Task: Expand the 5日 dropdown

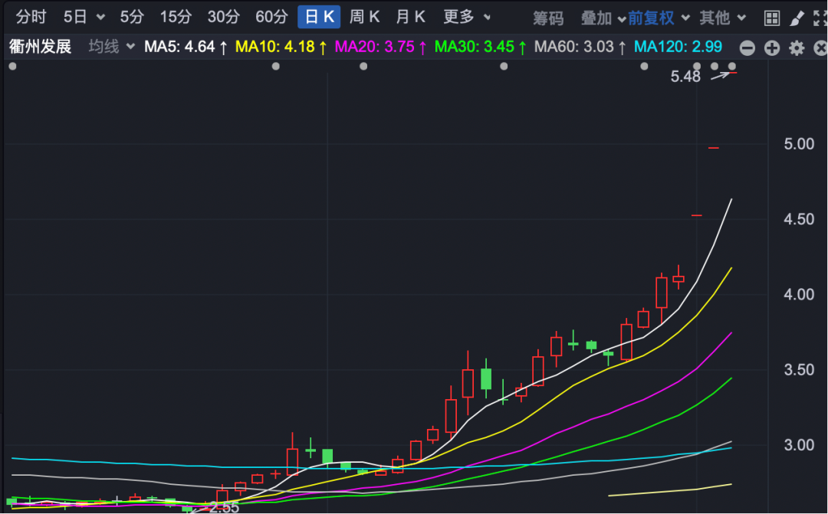Action: tap(84, 17)
